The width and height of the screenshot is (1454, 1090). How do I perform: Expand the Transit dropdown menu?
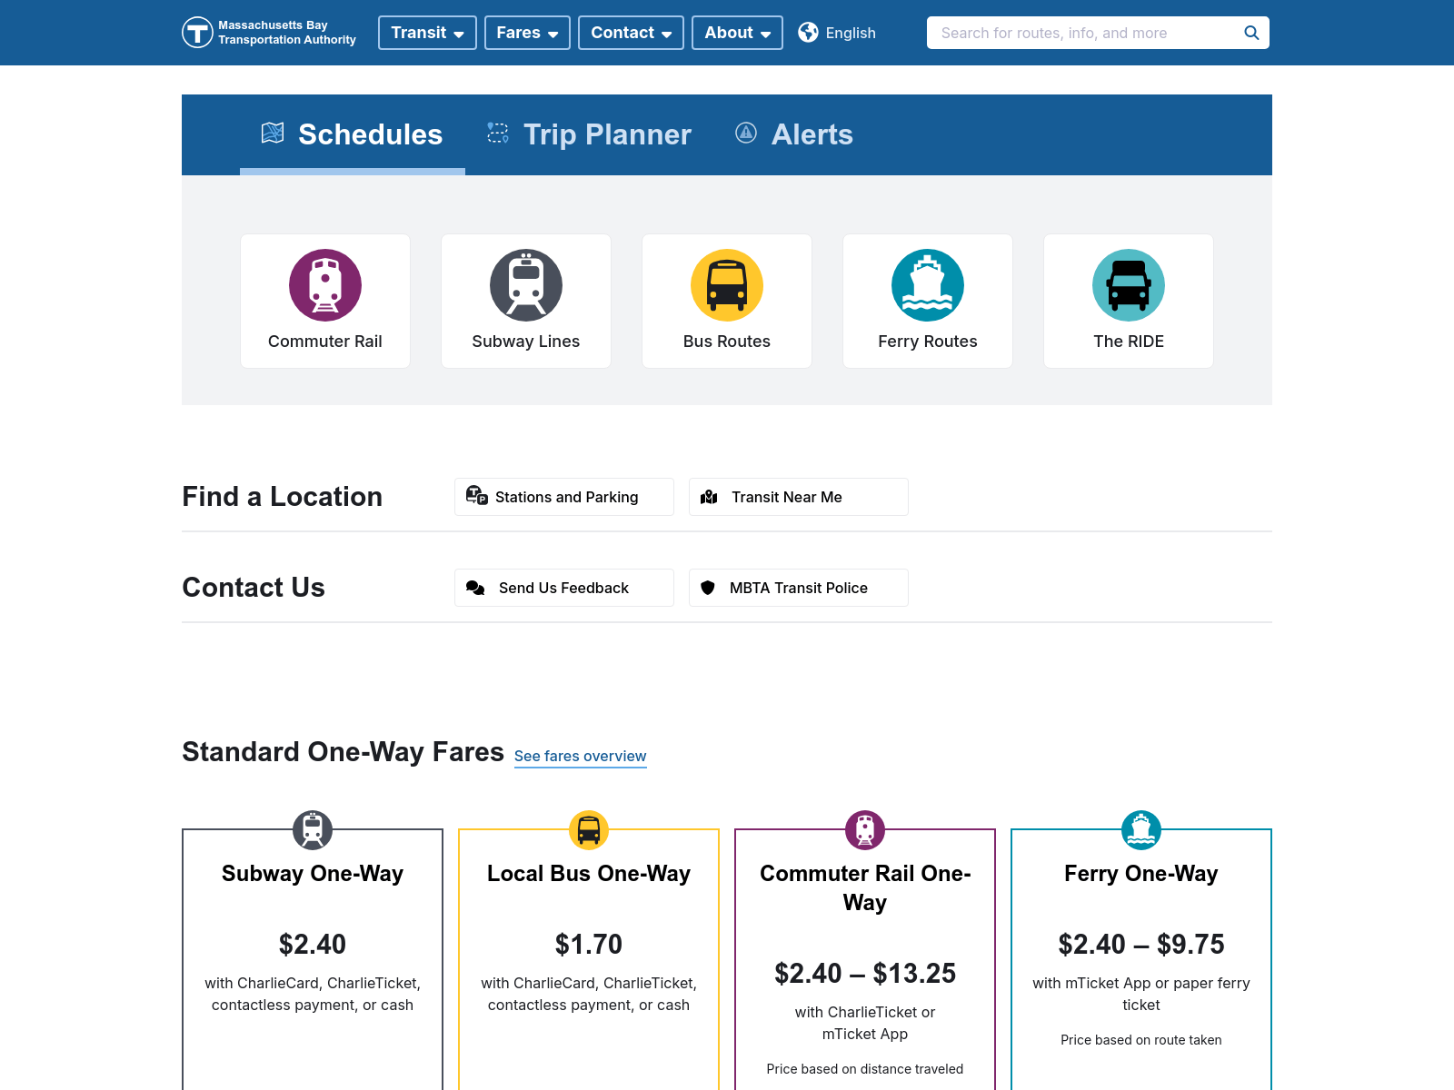[427, 33]
